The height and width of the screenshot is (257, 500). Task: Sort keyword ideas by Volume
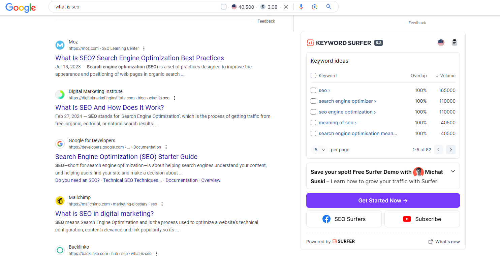click(x=445, y=75)
